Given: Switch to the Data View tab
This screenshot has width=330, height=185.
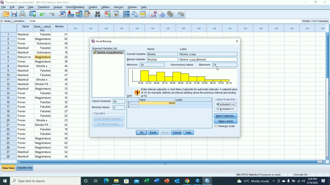Looking at the screenshot, I should tap(8, 168).
